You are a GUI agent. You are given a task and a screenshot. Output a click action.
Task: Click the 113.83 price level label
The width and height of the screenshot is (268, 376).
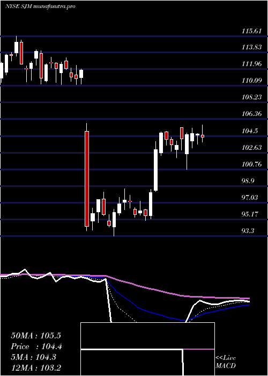pos(251,47)
